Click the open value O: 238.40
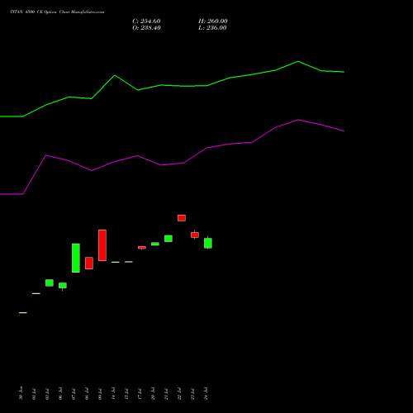413x413 pixels. [x=146, y=28]
